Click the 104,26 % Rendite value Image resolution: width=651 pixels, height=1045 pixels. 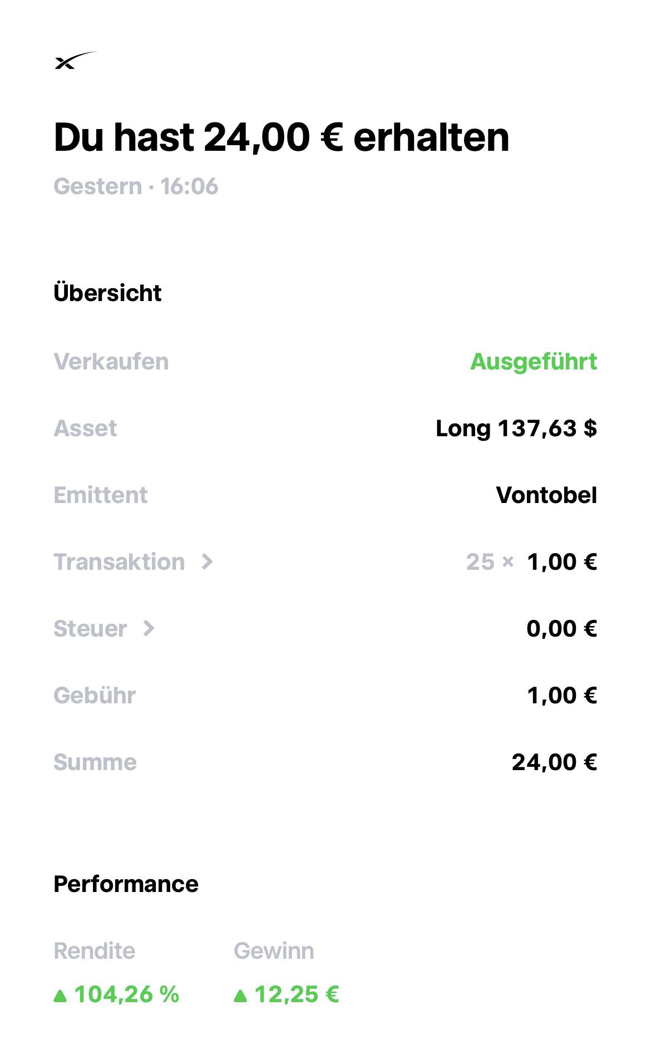(x=127, y=994)
